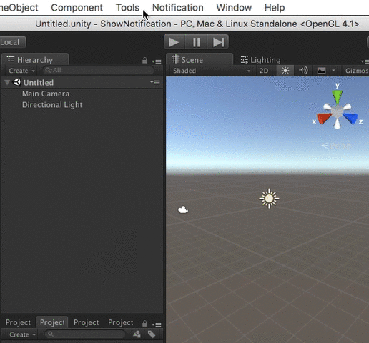This screenshot has height=343, width=369.
Task: Toggle scene effects image icon
Action: point(321,71)
